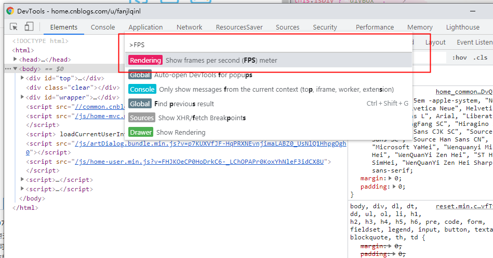This screenshot has height=258, width=493.
Task: Activate the inspect element picker icon
Action: click(14, 27)
